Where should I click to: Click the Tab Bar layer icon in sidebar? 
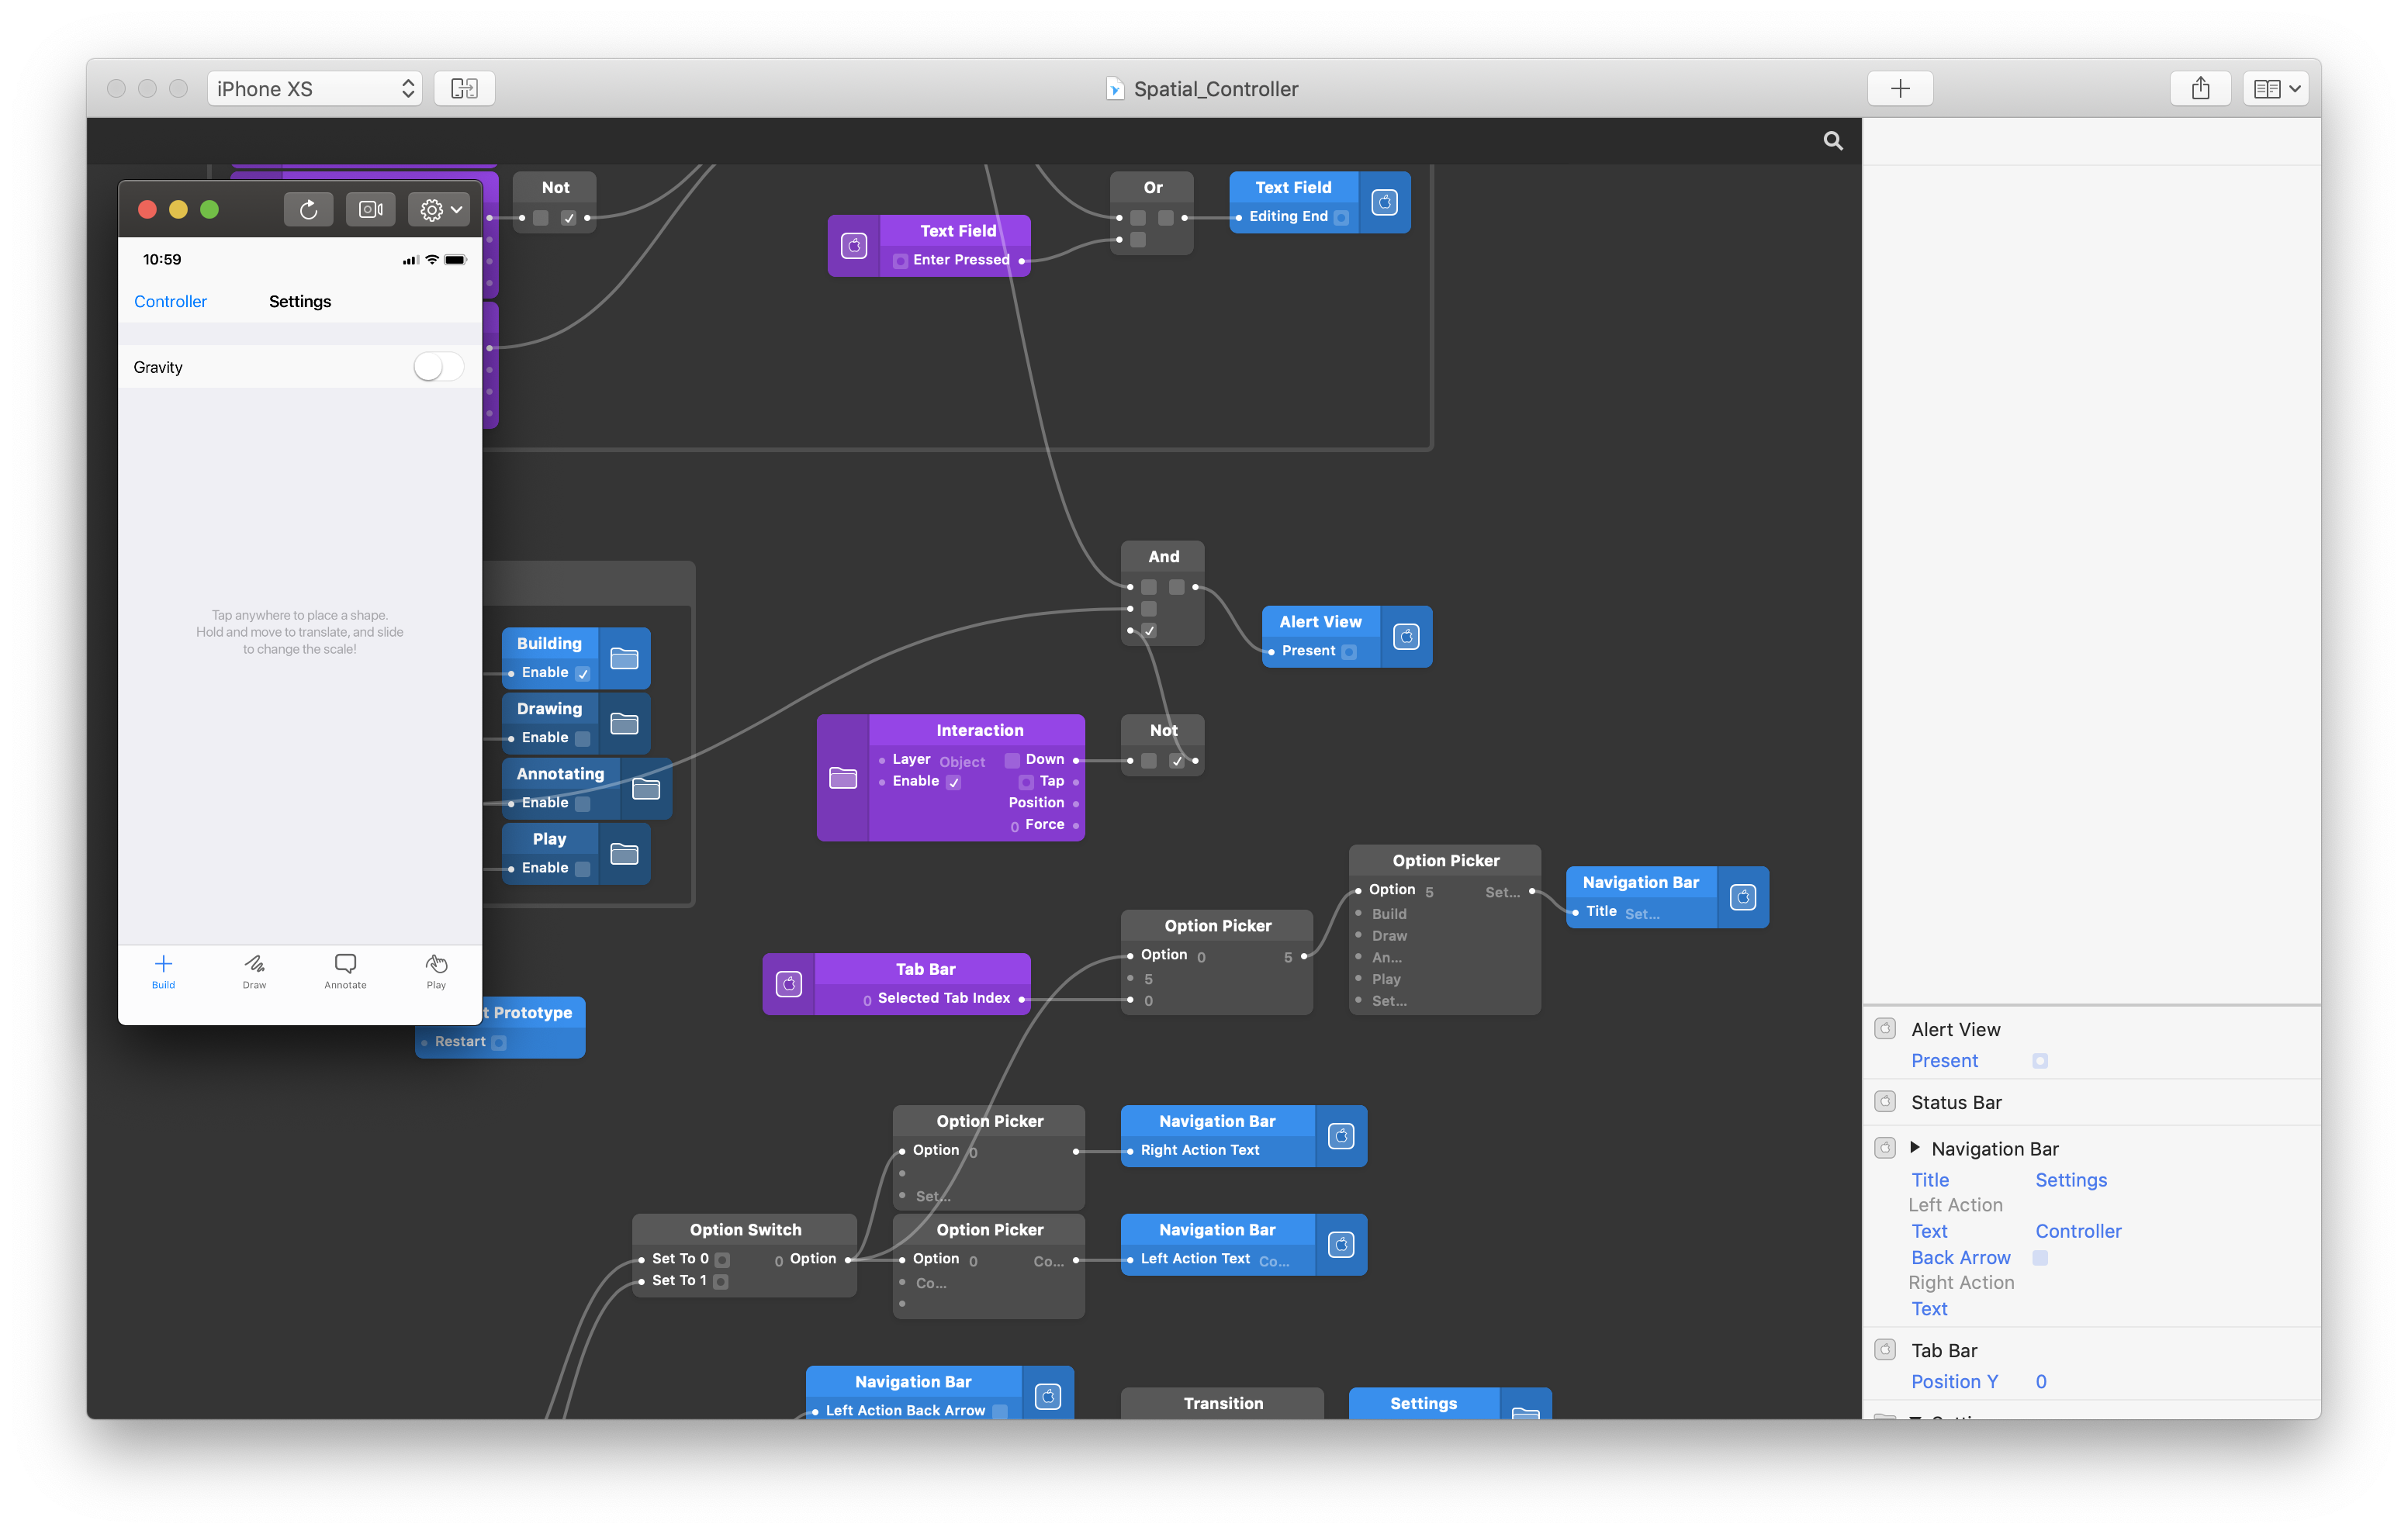click(x=1885, y=1349)
